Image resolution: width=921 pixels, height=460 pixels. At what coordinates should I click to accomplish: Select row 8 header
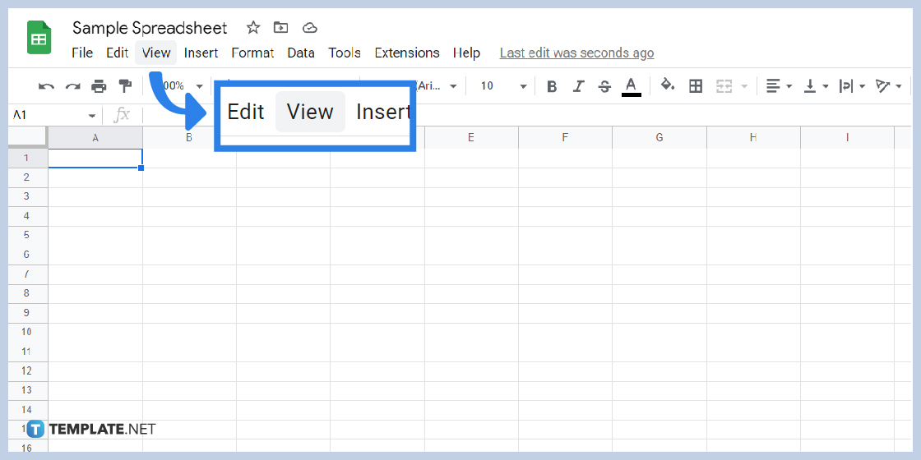point(28,293)
